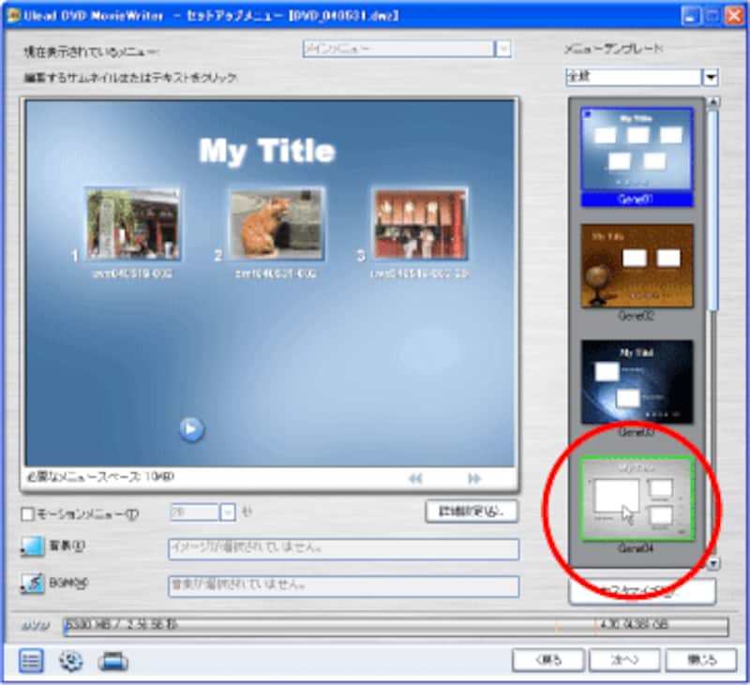This screenshot has width=750, height=685.
Task: Click the blue play button in the menu preview
Action: [191, 429]
